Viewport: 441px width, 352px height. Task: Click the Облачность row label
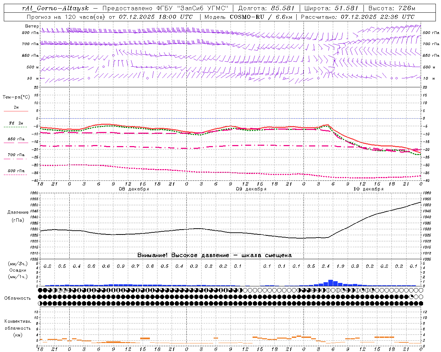(x=18, y=298)
